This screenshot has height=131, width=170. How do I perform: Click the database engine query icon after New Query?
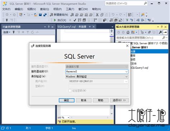point(72,15)
